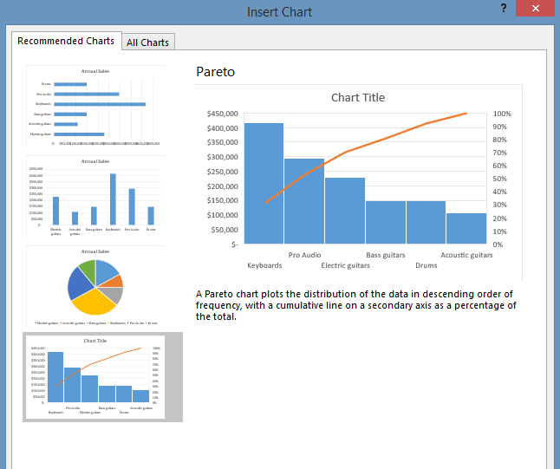Screen dimensions: 560x469
Task: Click the $450,000 axis value
Action: coord(222,114)
